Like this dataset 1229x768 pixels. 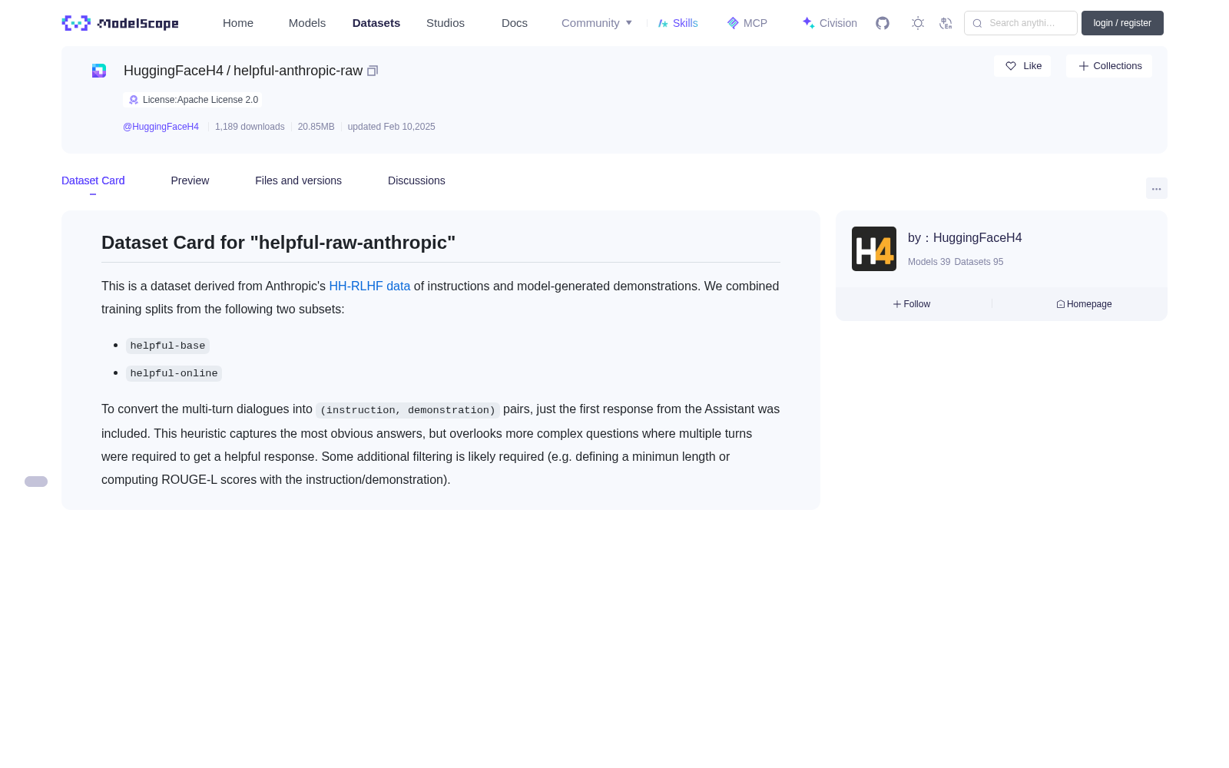tap(1022, 66)
